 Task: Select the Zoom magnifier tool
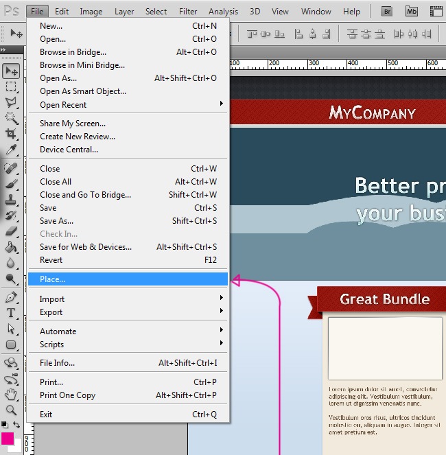point(11,410)
